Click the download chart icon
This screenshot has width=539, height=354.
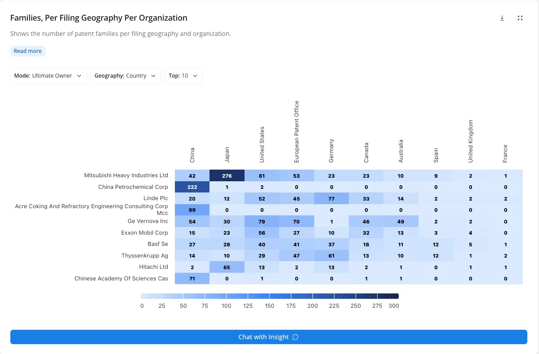502,18
